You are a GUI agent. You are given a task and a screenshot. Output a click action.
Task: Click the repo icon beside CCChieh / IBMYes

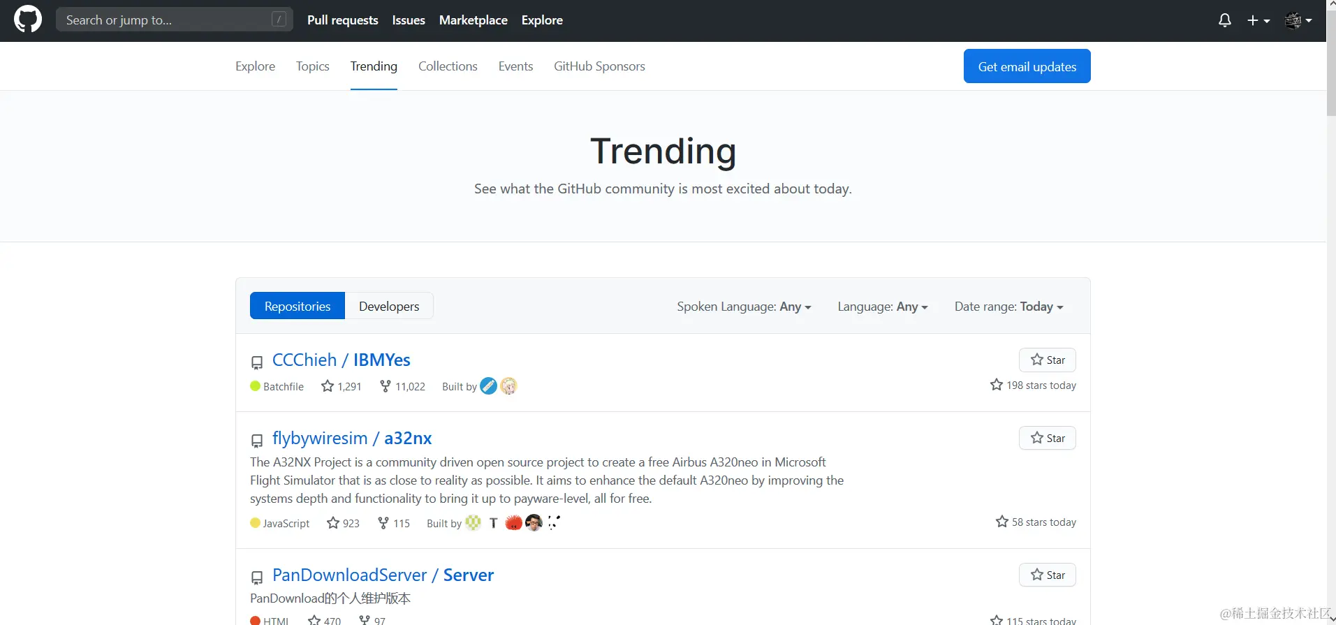click(x=257, y=362)
